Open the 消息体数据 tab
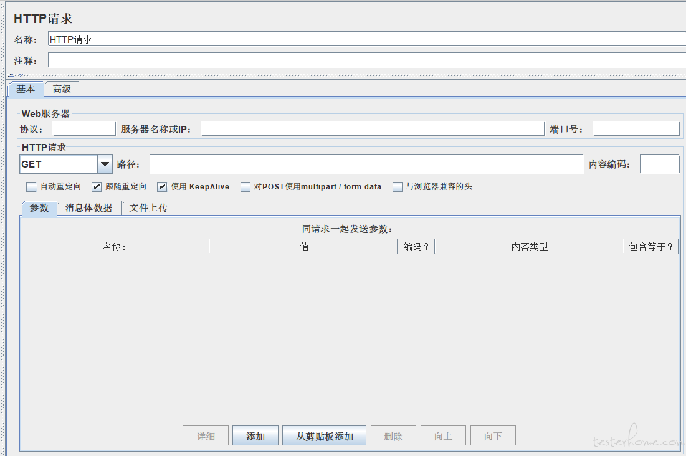The height and width of the screenshot is (456, 686). click(x=89, y=208)
